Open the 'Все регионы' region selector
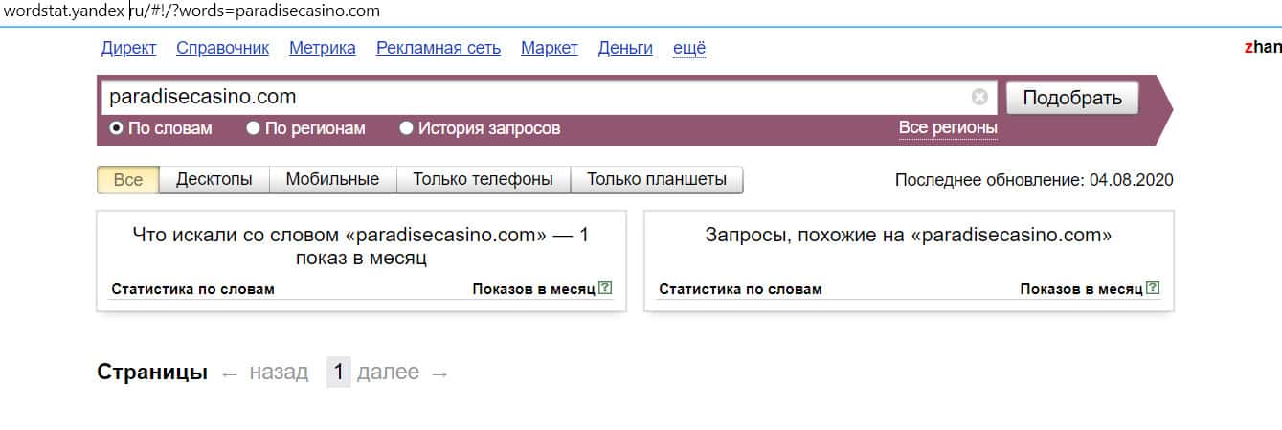 (947, 127)
